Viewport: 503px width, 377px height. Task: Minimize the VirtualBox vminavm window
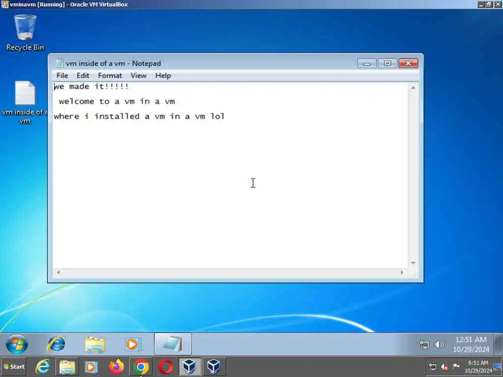click(480, 4)
